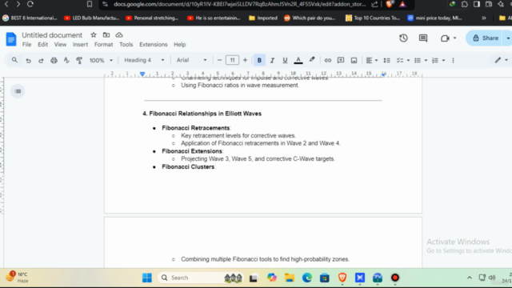
Task: Start a video call
Action: pyautogui.click(x=448, y=38)
